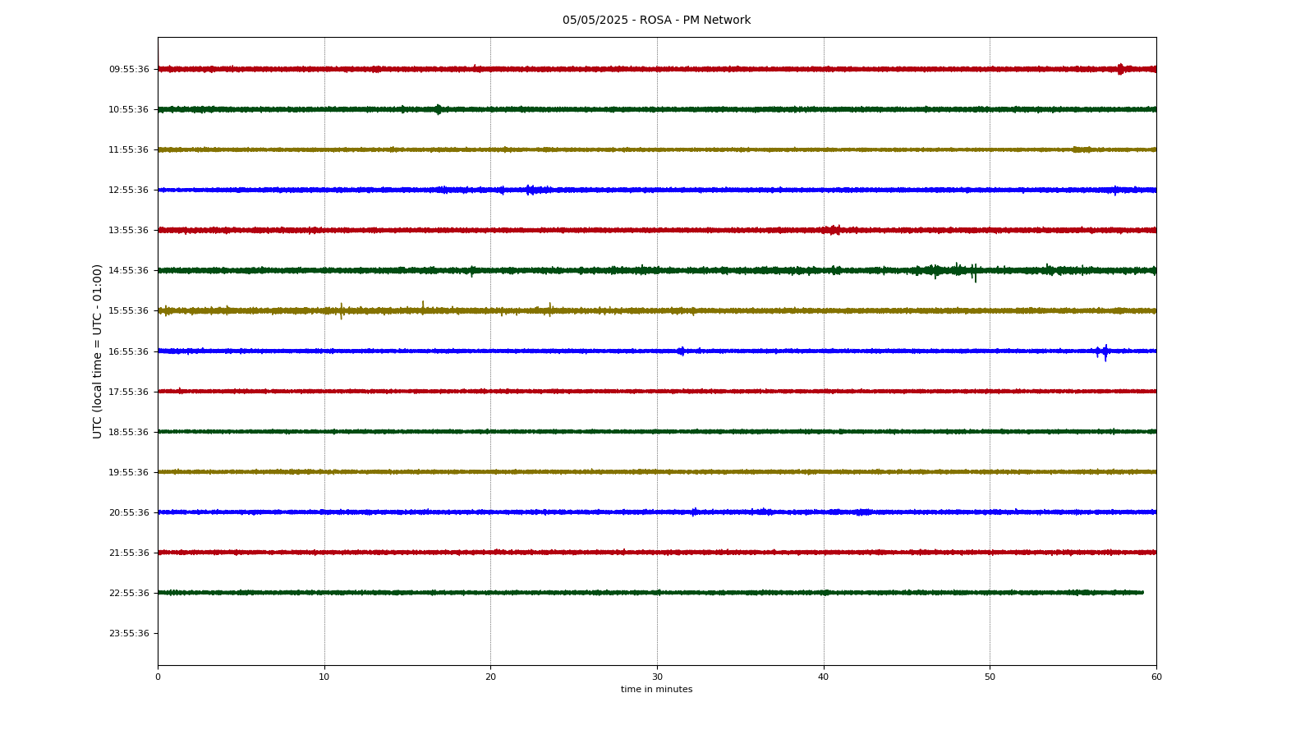Click the spike near minute 11 on 15:55:36 trace
The image size is (1314, 739).
[341, 310]
